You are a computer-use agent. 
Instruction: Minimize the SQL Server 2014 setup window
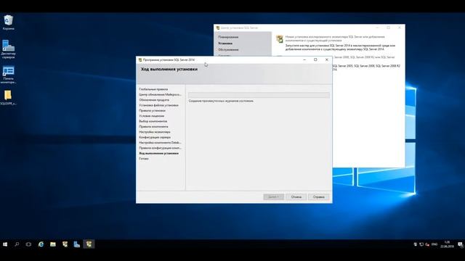[304, 59]
